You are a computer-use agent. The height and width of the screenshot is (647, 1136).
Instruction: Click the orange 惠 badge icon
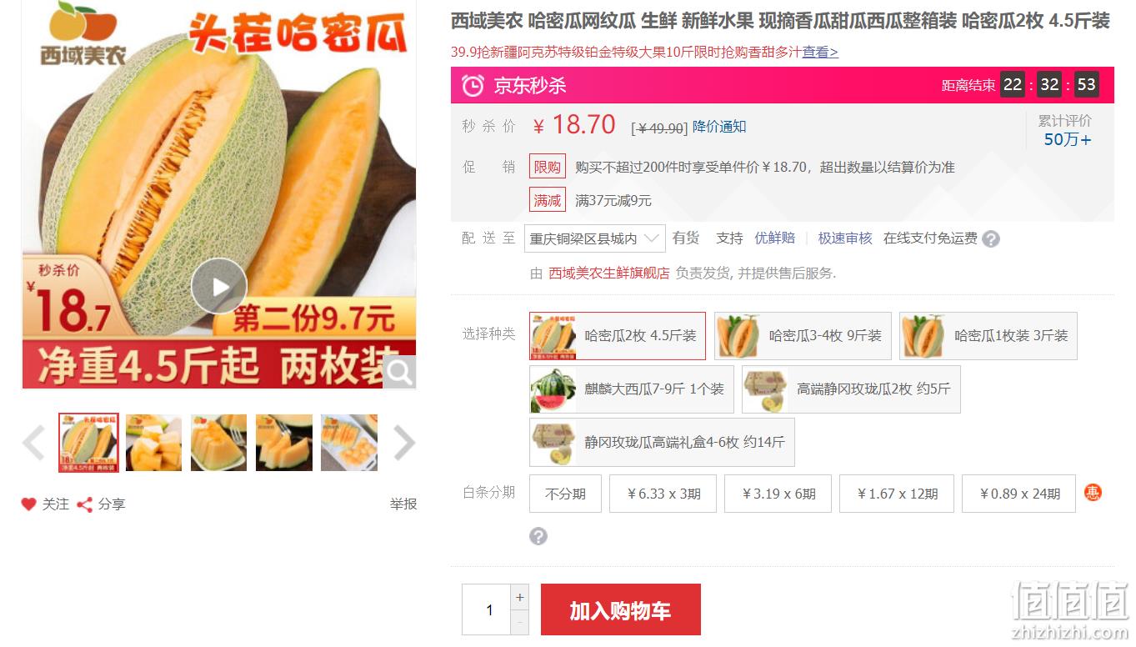point(1093,493)
